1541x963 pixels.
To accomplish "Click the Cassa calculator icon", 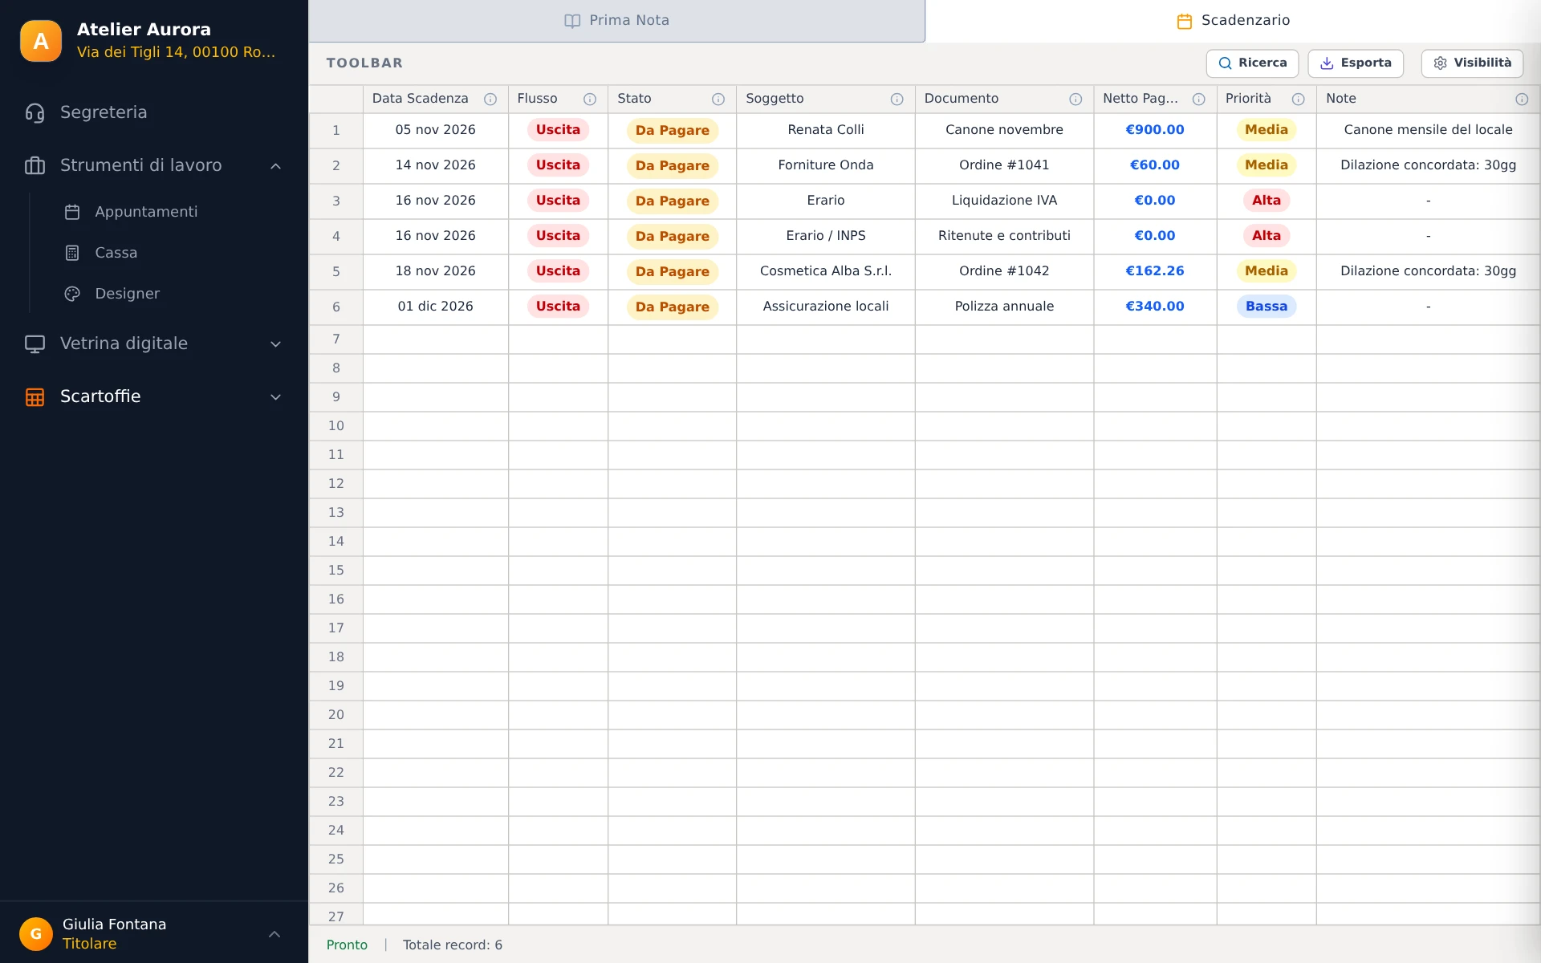I will [x=72, y=253].
